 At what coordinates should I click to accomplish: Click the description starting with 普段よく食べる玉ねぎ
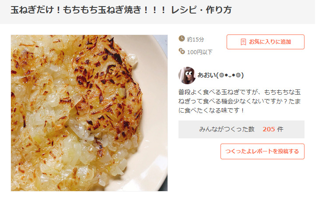(x=239, y=101)
